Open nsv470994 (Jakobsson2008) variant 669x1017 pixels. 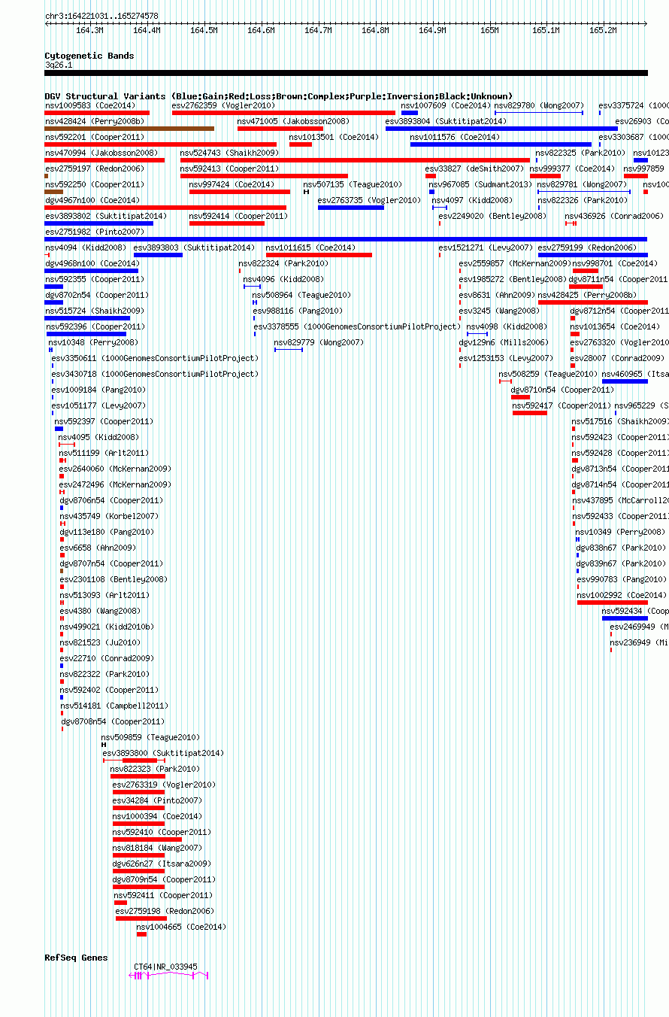101,153
